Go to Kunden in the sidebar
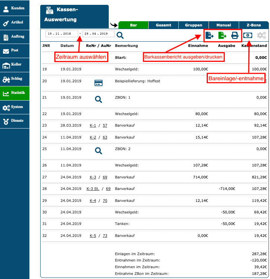 pyautogui.click(x=15, y=8)
